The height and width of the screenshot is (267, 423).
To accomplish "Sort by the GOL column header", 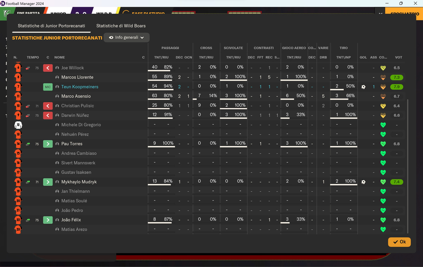I will [x=363, y=57].
